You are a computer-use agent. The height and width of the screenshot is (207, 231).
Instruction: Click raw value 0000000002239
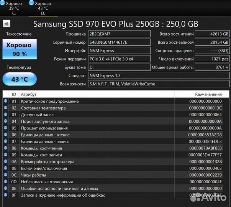click(x=205, y=175)
